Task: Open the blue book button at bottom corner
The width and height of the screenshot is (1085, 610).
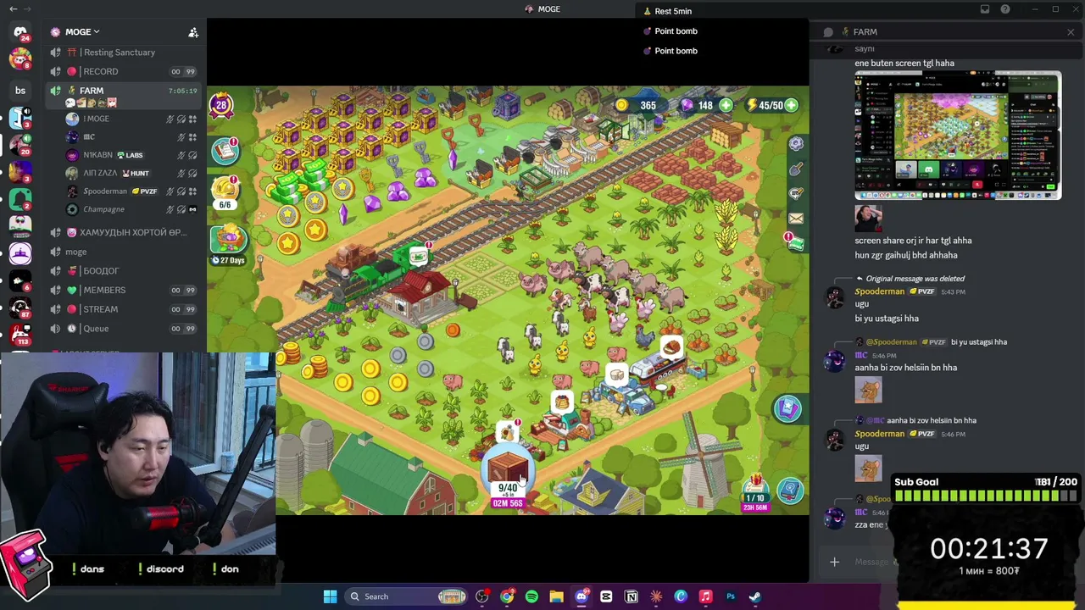Action: pos(790,490)
